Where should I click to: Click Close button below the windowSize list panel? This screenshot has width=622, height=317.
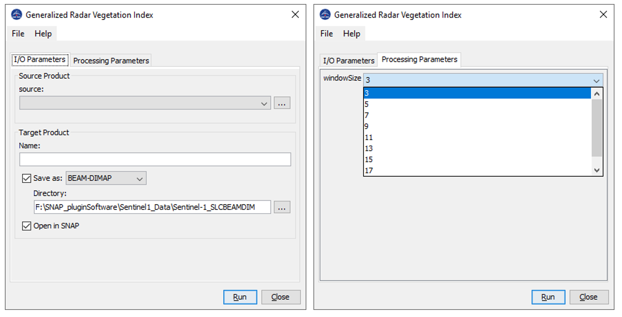point(588,297)
